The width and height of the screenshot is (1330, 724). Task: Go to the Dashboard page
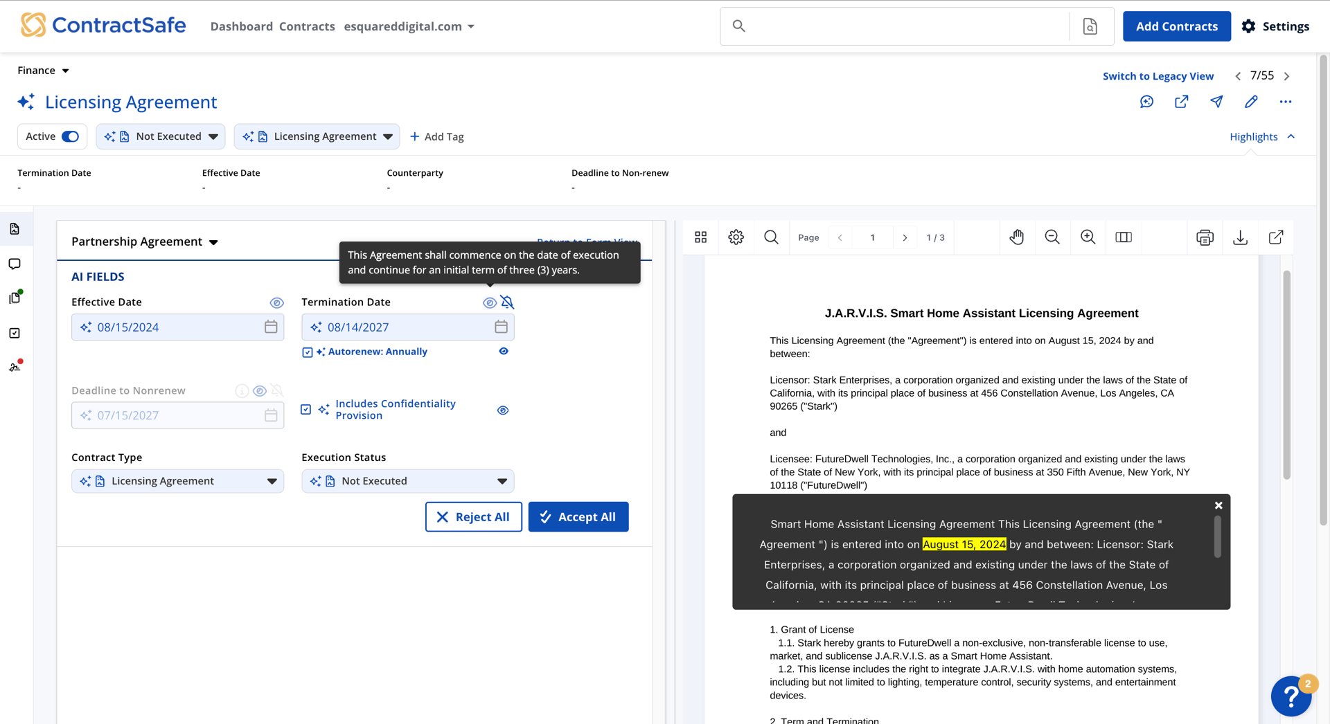[x=242, y=26]
